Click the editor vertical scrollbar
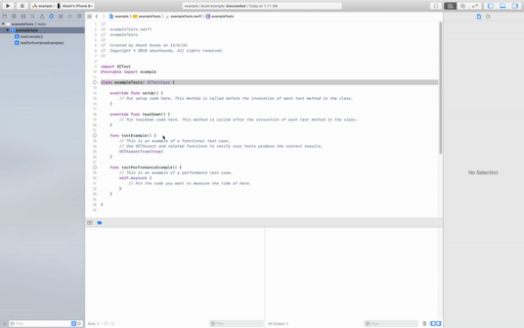Image resolution: width=524 pixels, height=328 pixels. coord(440,88)
